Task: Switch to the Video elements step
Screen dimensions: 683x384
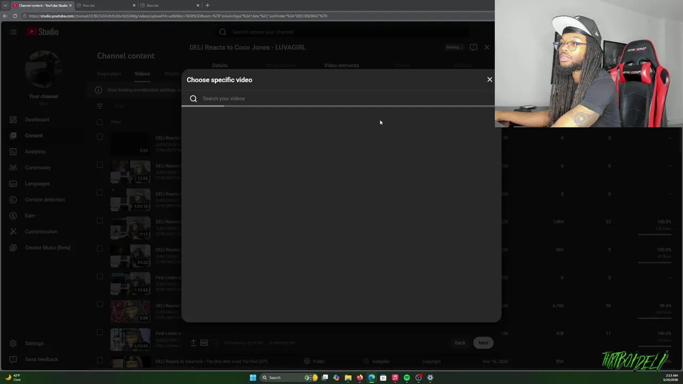Action: click(341, 65)
